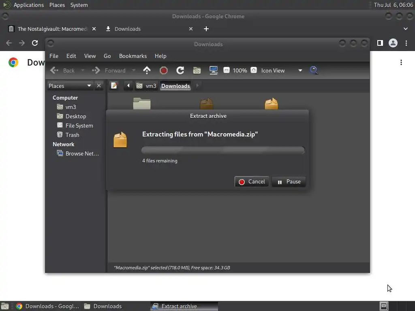Open File System in sidebar
Image resolution: width=415 pixels, height=311 pixels.
coord(75,126)
